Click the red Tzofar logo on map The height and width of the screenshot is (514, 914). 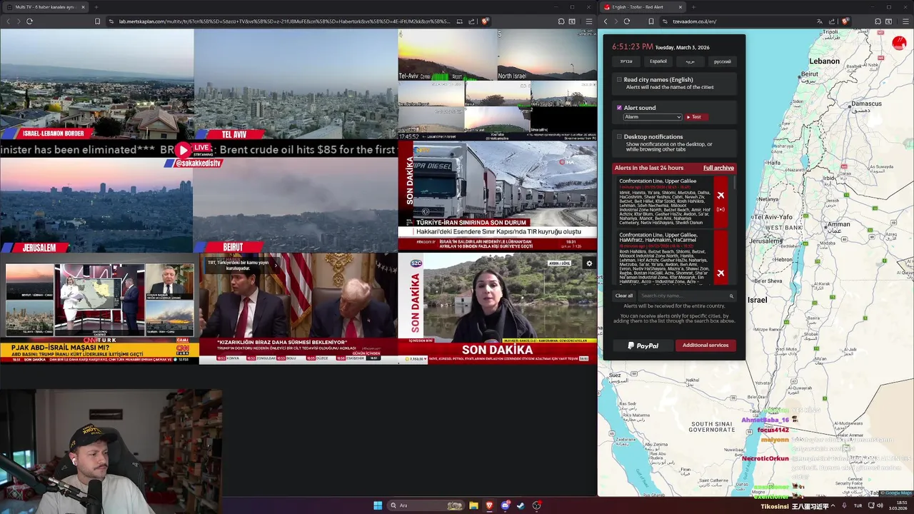pyautogui.click(x=899, y=44)
